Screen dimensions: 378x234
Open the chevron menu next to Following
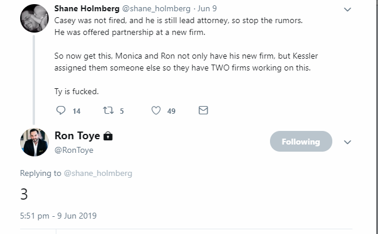click(347, 142)
